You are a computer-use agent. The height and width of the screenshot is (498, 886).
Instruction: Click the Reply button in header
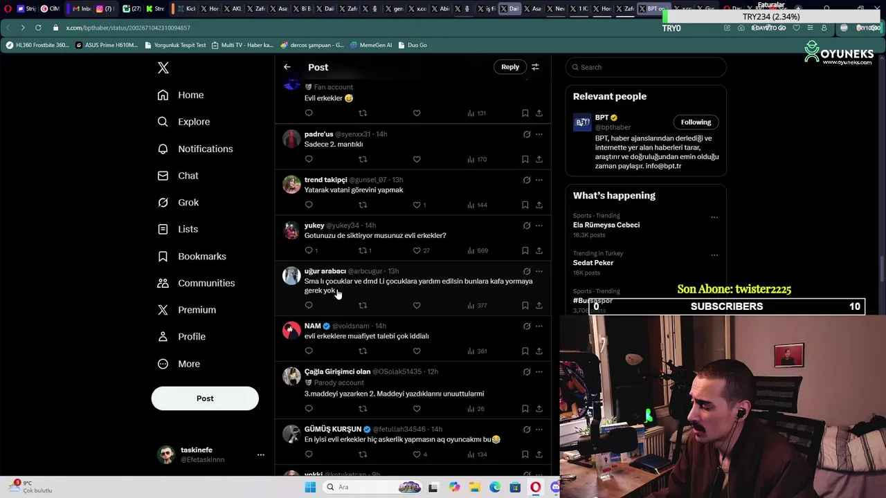pos(510,67)
